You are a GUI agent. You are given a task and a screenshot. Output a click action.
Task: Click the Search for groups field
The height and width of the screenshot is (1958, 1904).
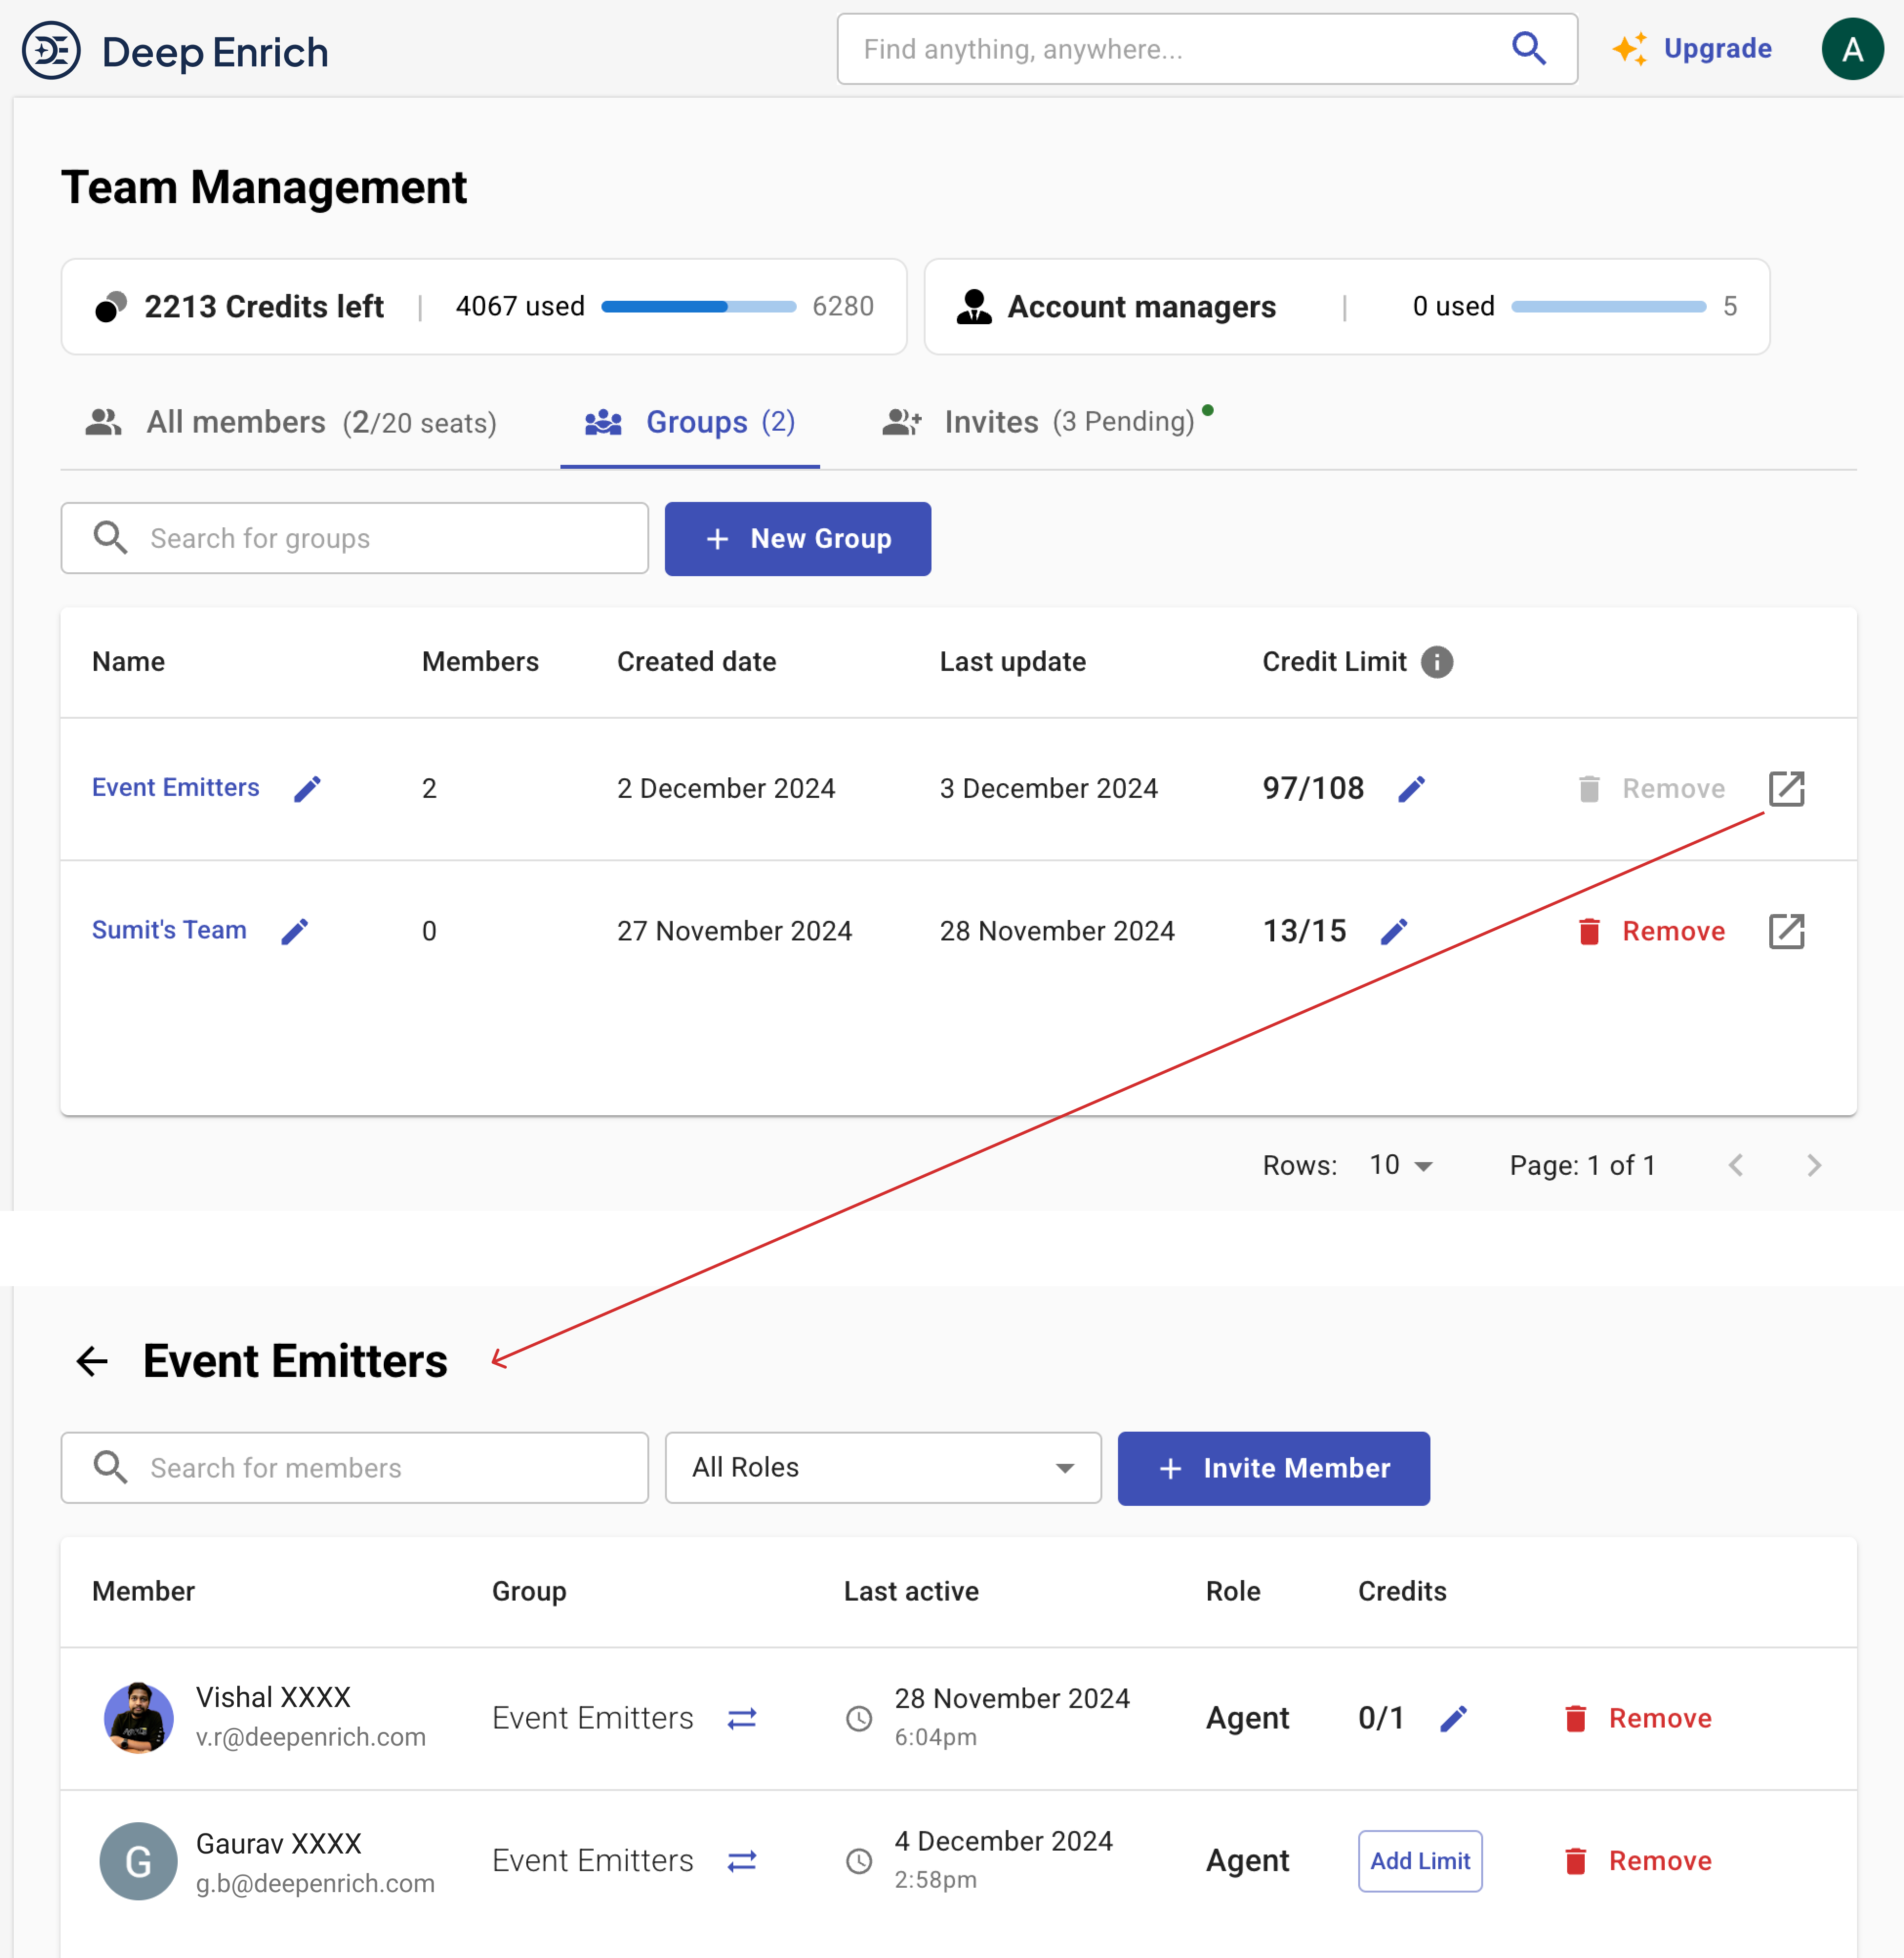click(x=355, y=539)
